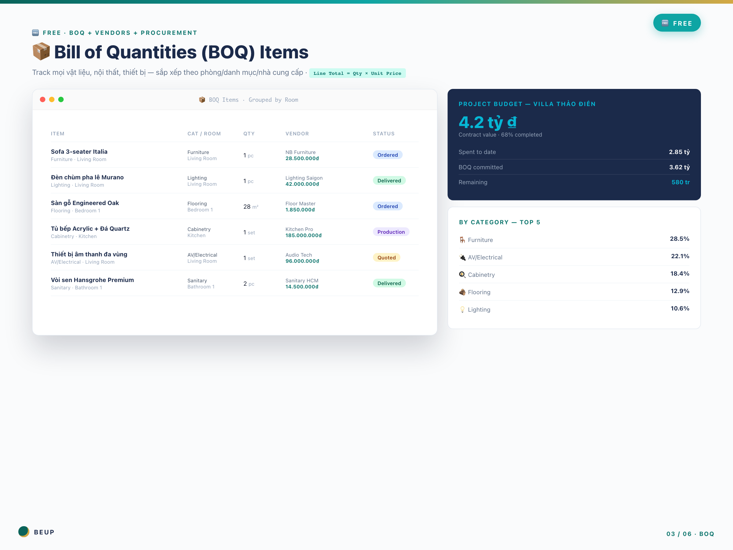Click the ITEM column header
This screenshot has height=550, width=733.
pyautogui.click(x=58, y=134)
